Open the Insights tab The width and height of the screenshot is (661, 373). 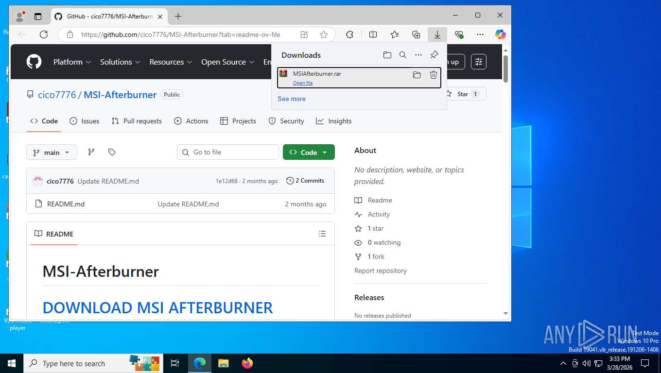(333, 121)
